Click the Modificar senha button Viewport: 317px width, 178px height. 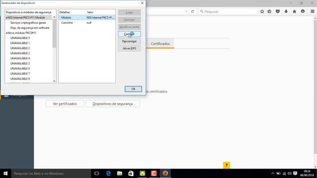(x=129, y=27)
